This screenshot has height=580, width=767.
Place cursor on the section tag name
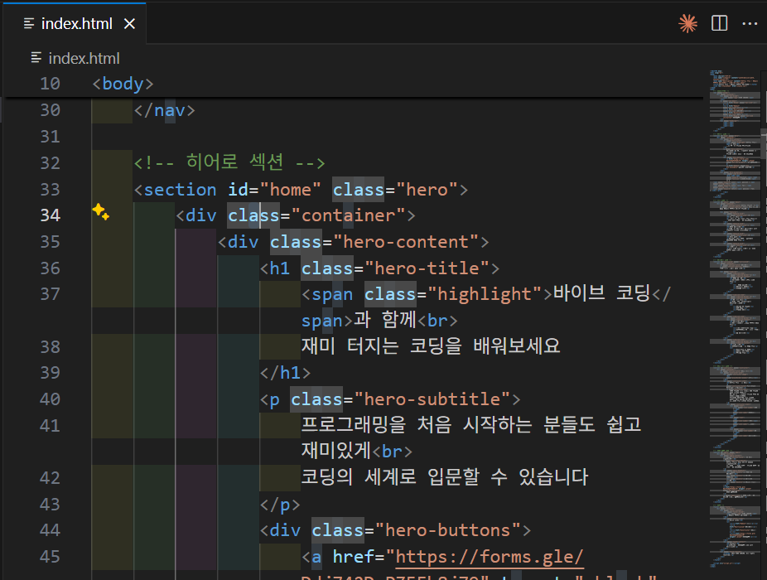pos(180,190)
